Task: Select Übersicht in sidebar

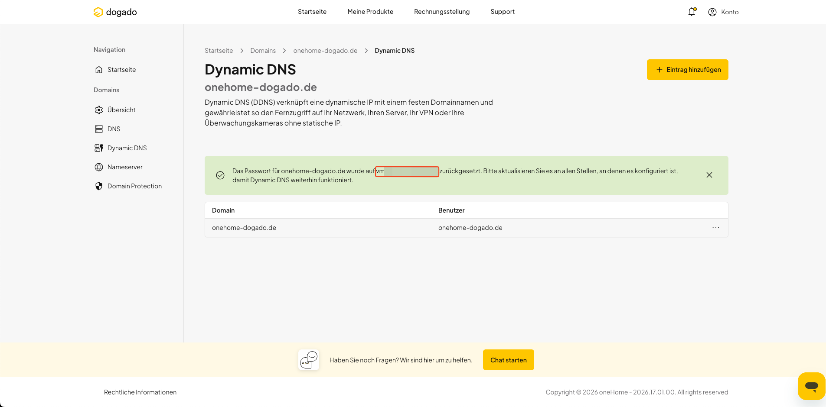Action: pyautogui.click(x=121, y=110)
